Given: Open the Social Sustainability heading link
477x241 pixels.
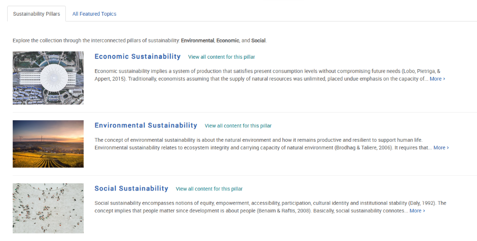Looking at the screenshot, I should tap(132, 189).
